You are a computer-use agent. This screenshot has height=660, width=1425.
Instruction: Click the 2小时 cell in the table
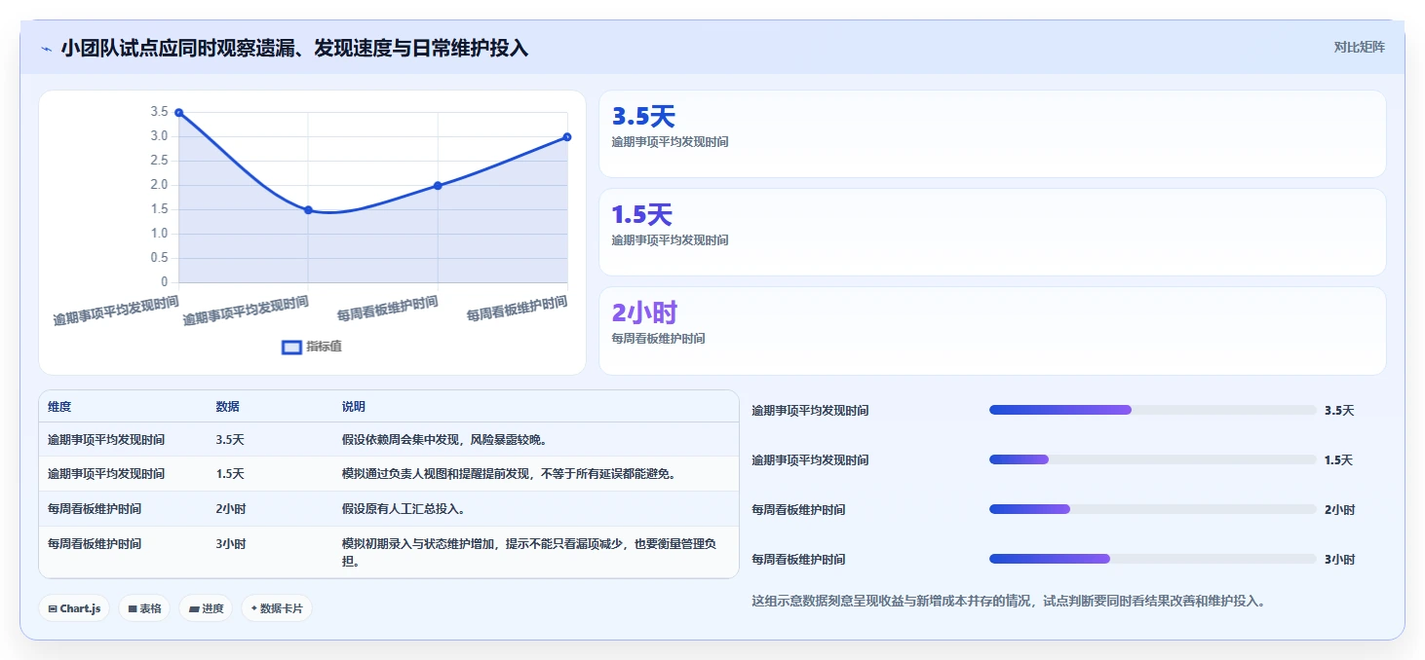[231, 509]
